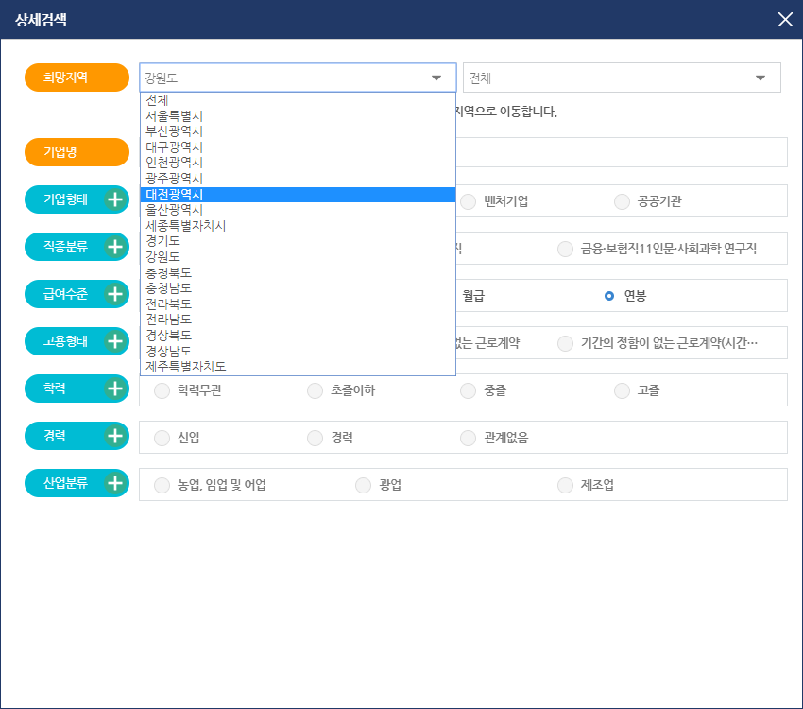The height and width of the screenshot is (709, 803).
Task: Select 관계없음 in the 경력 row
Action: pos(468,437)
